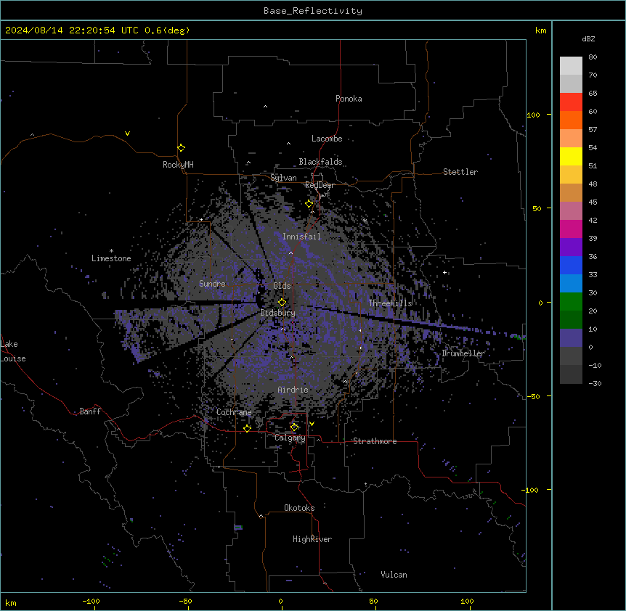Pick the yellow 54 dBZ legend swatch
This screenshot has width=626, height=611.
pos(571,156)
